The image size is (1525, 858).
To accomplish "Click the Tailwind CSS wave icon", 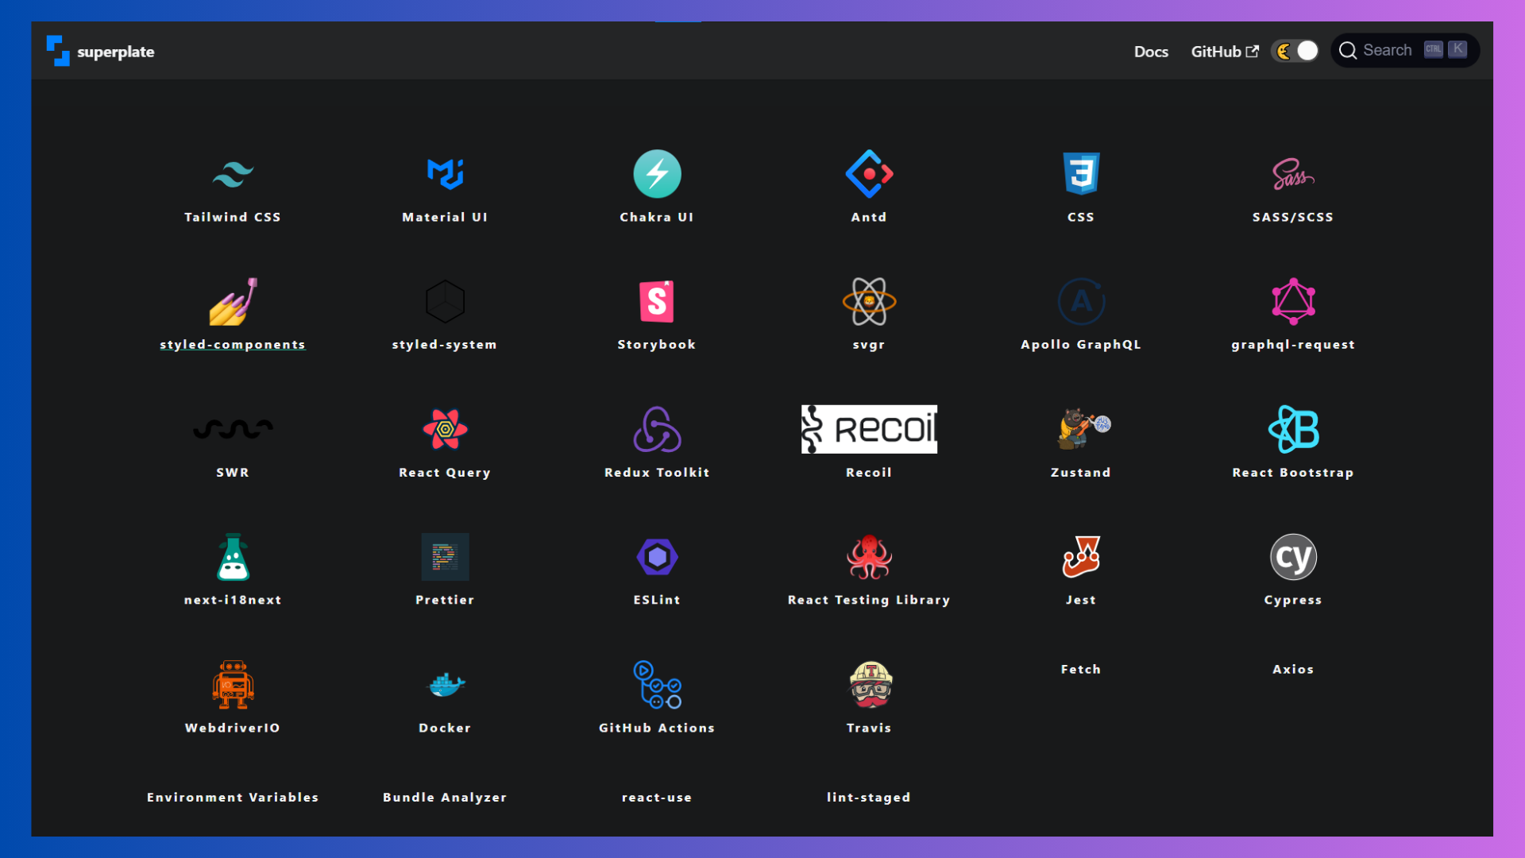I will [233, 174].
